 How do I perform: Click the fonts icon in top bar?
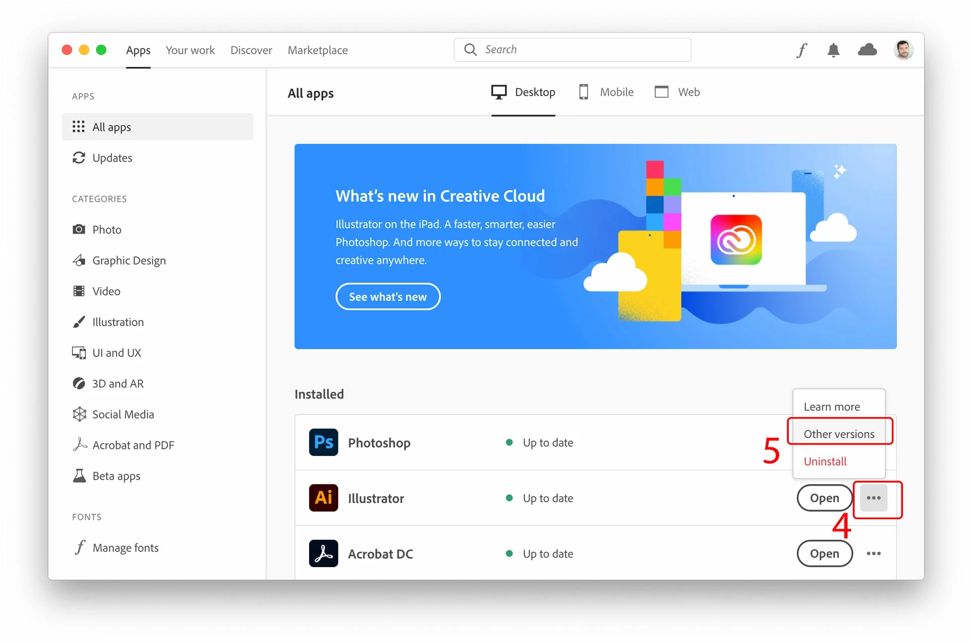pos(802,50)
